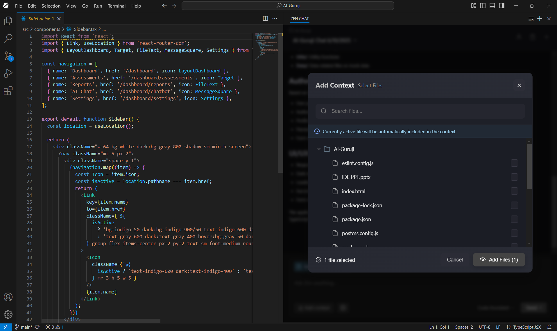The height and width of the screenshot is (331, 557).
Task: Click the synchronize changes icon in status bar
Action: coord(37,327)
